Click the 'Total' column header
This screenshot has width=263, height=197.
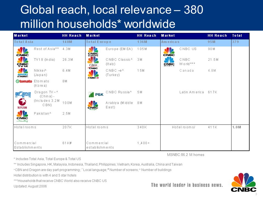click(x=237, y=36)
